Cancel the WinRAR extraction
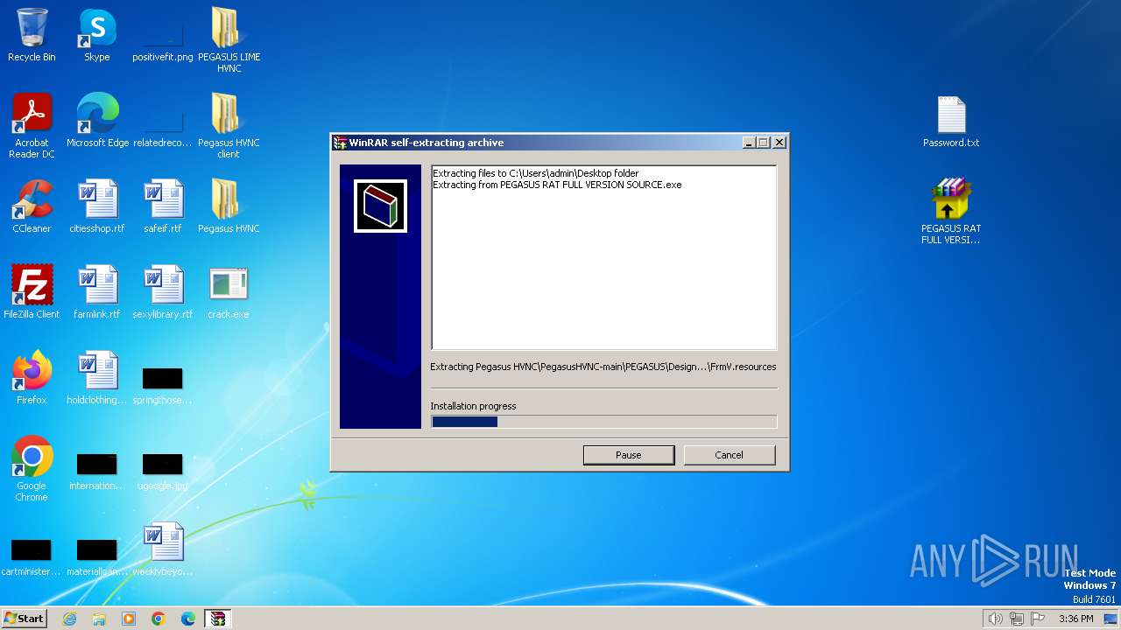Screen dimensions: 1121x630 729,455
